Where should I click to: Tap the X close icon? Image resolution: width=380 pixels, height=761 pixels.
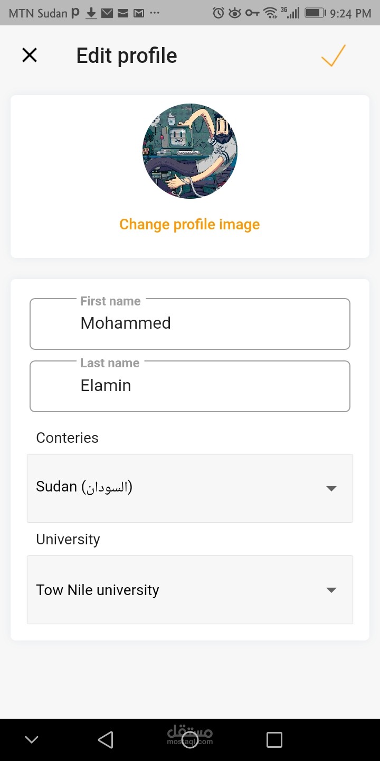pyautogui.click(x=30, y=55)
